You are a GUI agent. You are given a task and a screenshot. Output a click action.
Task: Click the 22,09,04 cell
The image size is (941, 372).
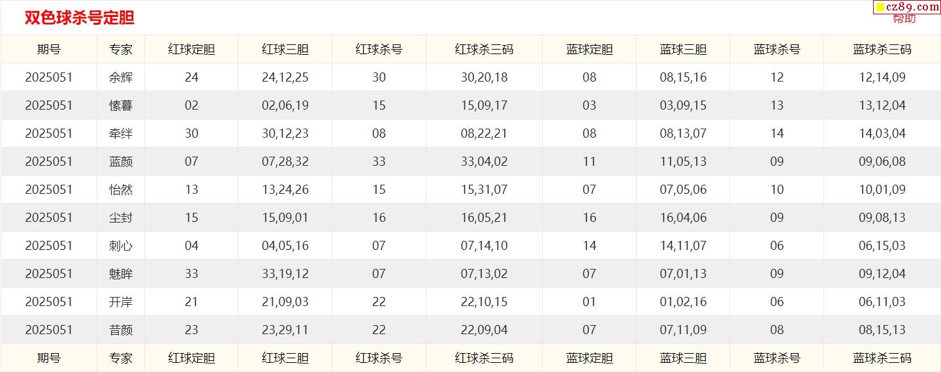pyautogui.click(x=484, y=330)
